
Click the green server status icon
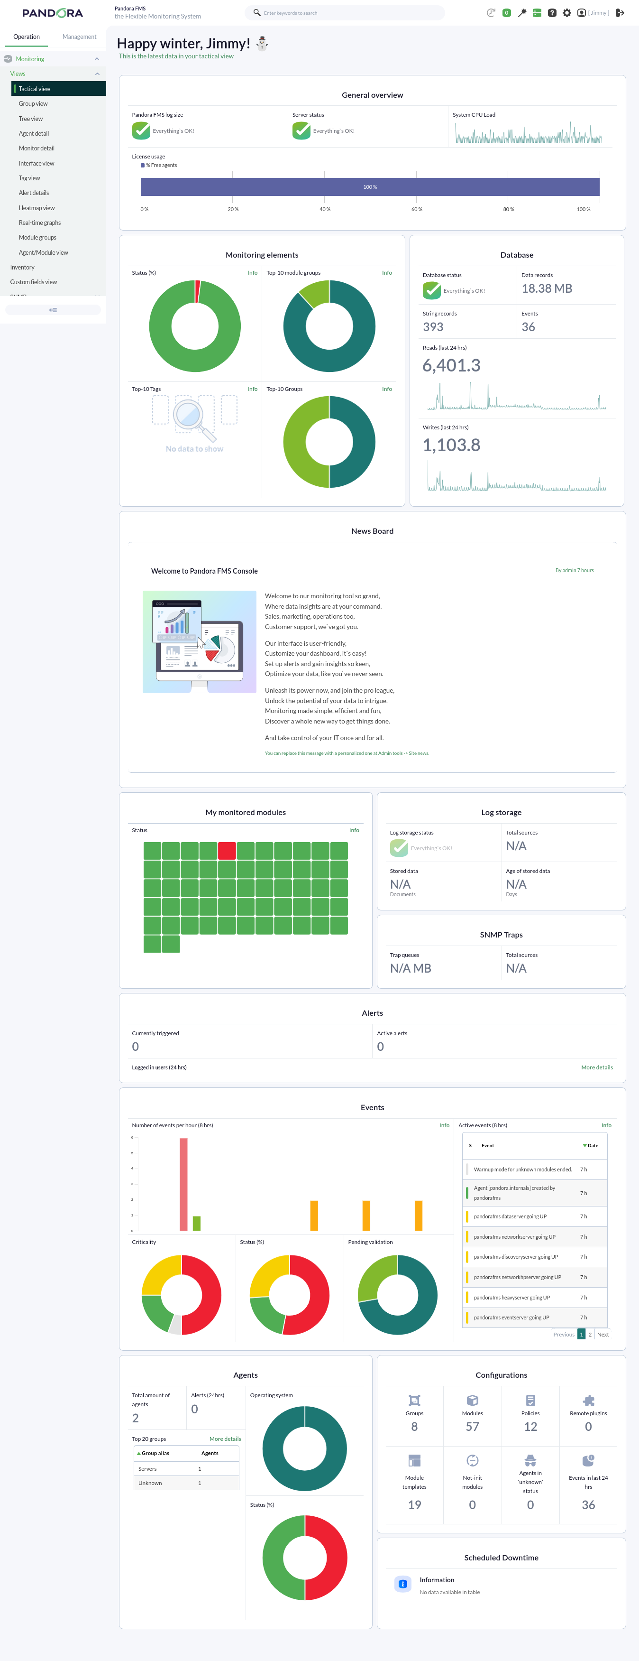537,13
